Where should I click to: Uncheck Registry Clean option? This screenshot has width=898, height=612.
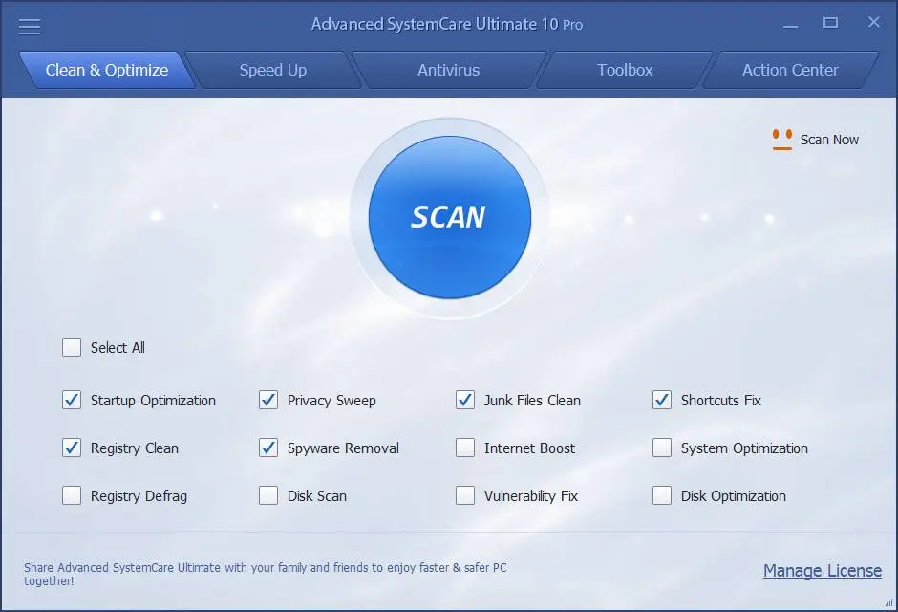coord(72,448)
